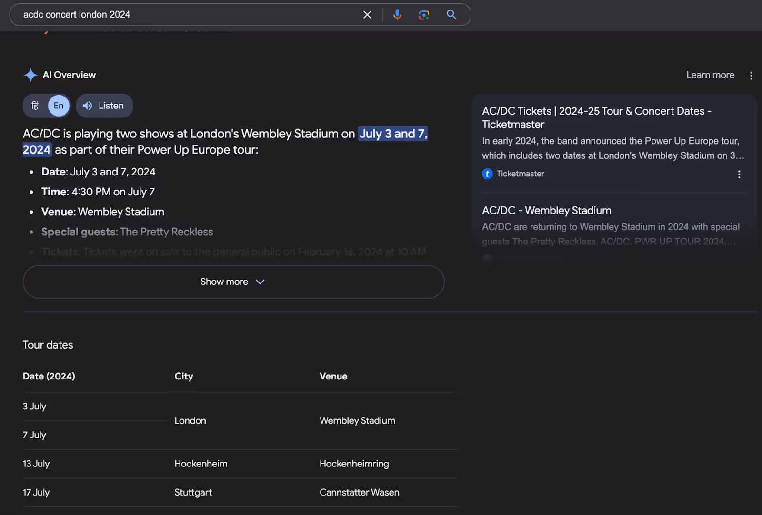The height and width of the screenshot is (515, 762).
Task: Click the Ticketmaster favicon icon
Action: [x=487, y=174]
